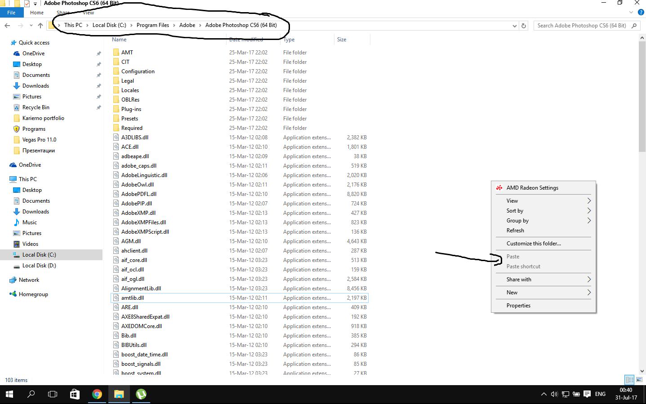Image resolution: width=646 pixels, height=404 pixels.
Task: Open the Group by submenu
Action: (544, 221)
